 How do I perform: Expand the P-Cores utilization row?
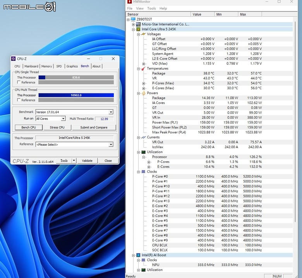(x=149, y=162)
